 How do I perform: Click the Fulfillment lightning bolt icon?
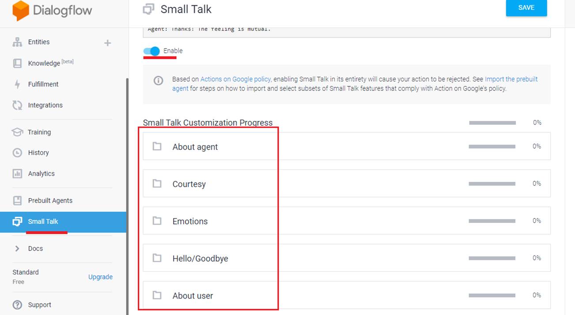point(17,84)
